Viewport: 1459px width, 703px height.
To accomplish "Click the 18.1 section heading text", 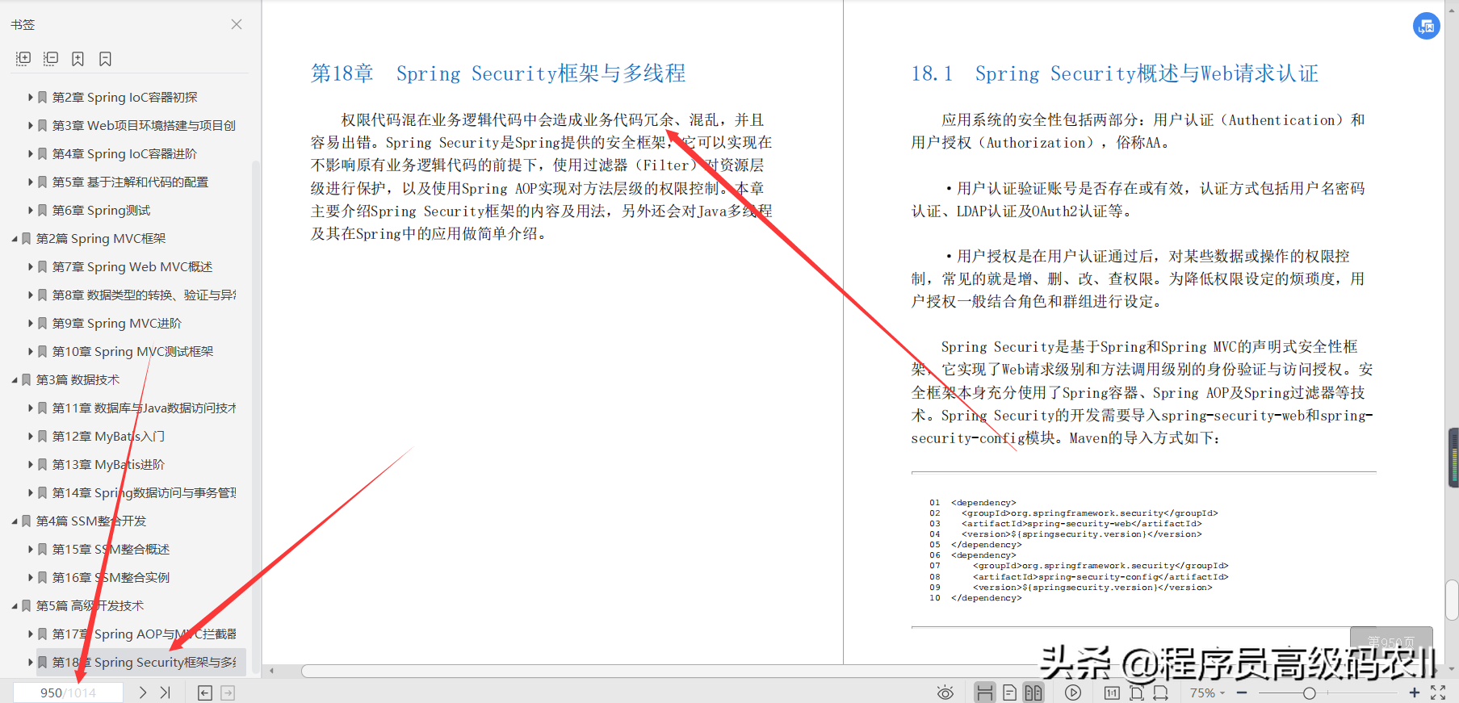I will [1114, 73].
